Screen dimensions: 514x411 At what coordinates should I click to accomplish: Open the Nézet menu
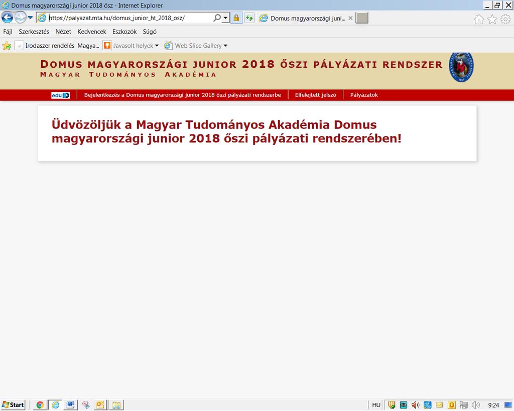click(63, 32)
